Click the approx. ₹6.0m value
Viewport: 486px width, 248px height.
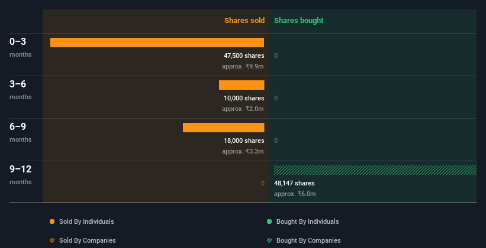coord(295,194)
